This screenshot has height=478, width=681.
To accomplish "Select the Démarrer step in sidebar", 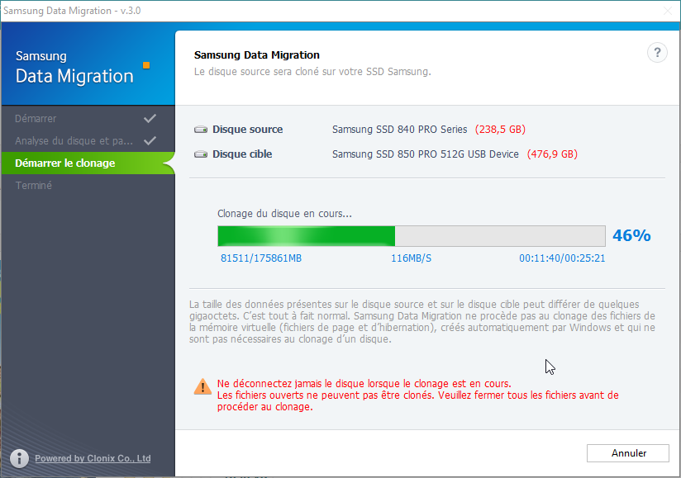I will tap(88, 118).
